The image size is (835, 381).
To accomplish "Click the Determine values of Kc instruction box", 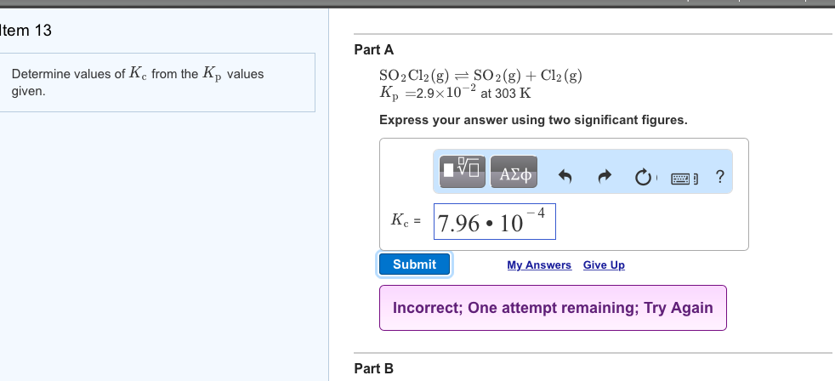I will (158, 82).
